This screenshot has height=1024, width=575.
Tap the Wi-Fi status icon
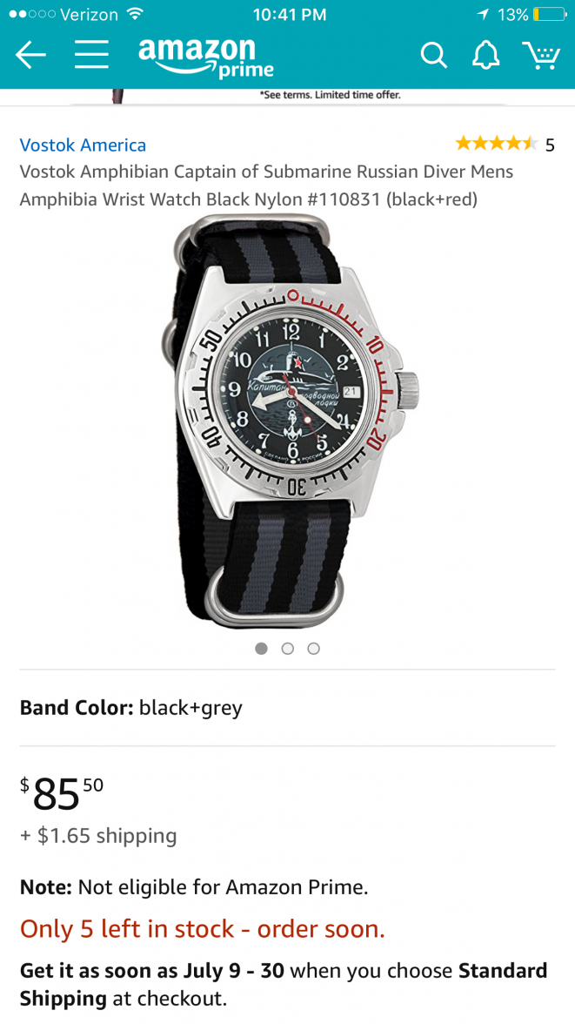(x=136, y=14)
